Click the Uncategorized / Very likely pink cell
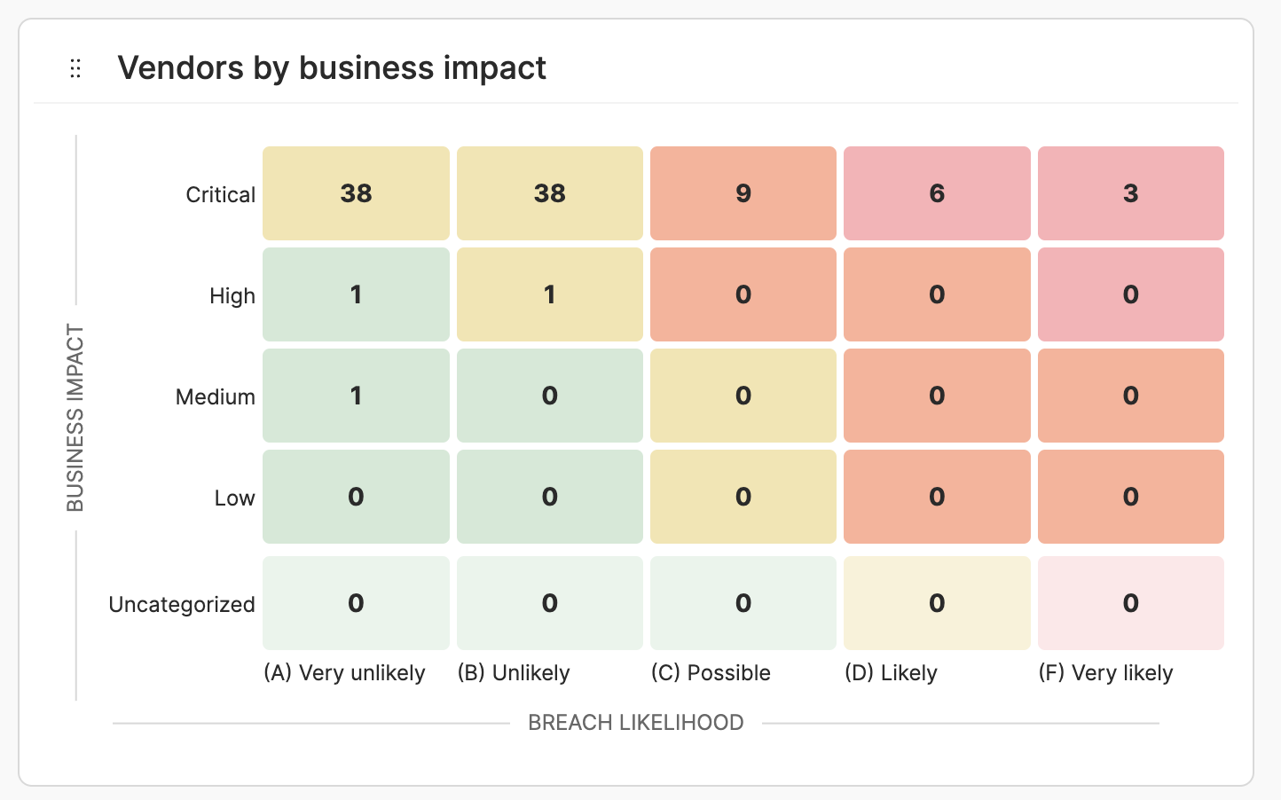This screenshot has width=1281, height=800. [1130, 603]
